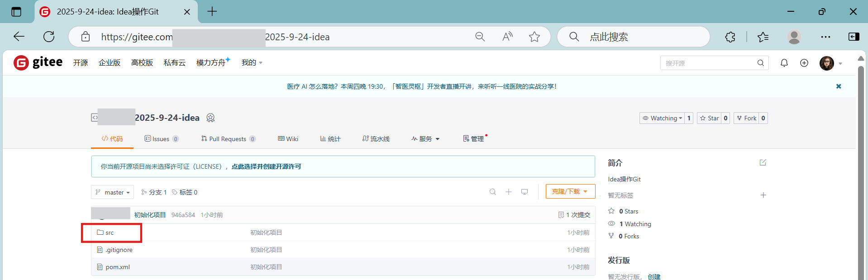Open the 流水线 tab
Screen dimensions: 868x280
[x=376, y=139]
